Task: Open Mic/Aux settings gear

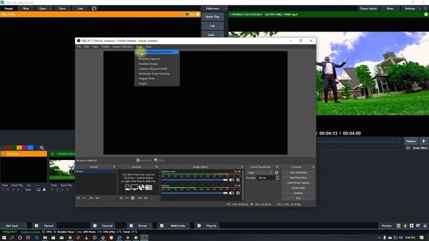Action: click(238, 193)
